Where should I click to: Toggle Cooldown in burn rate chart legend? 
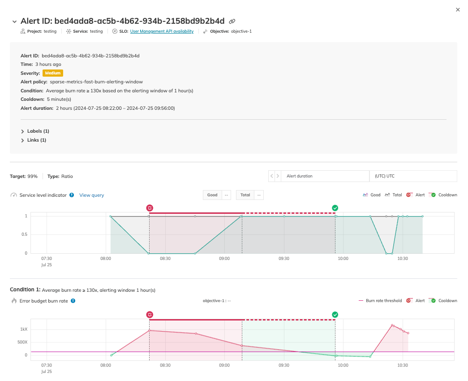pyautogui.click(x=443, y=301)
